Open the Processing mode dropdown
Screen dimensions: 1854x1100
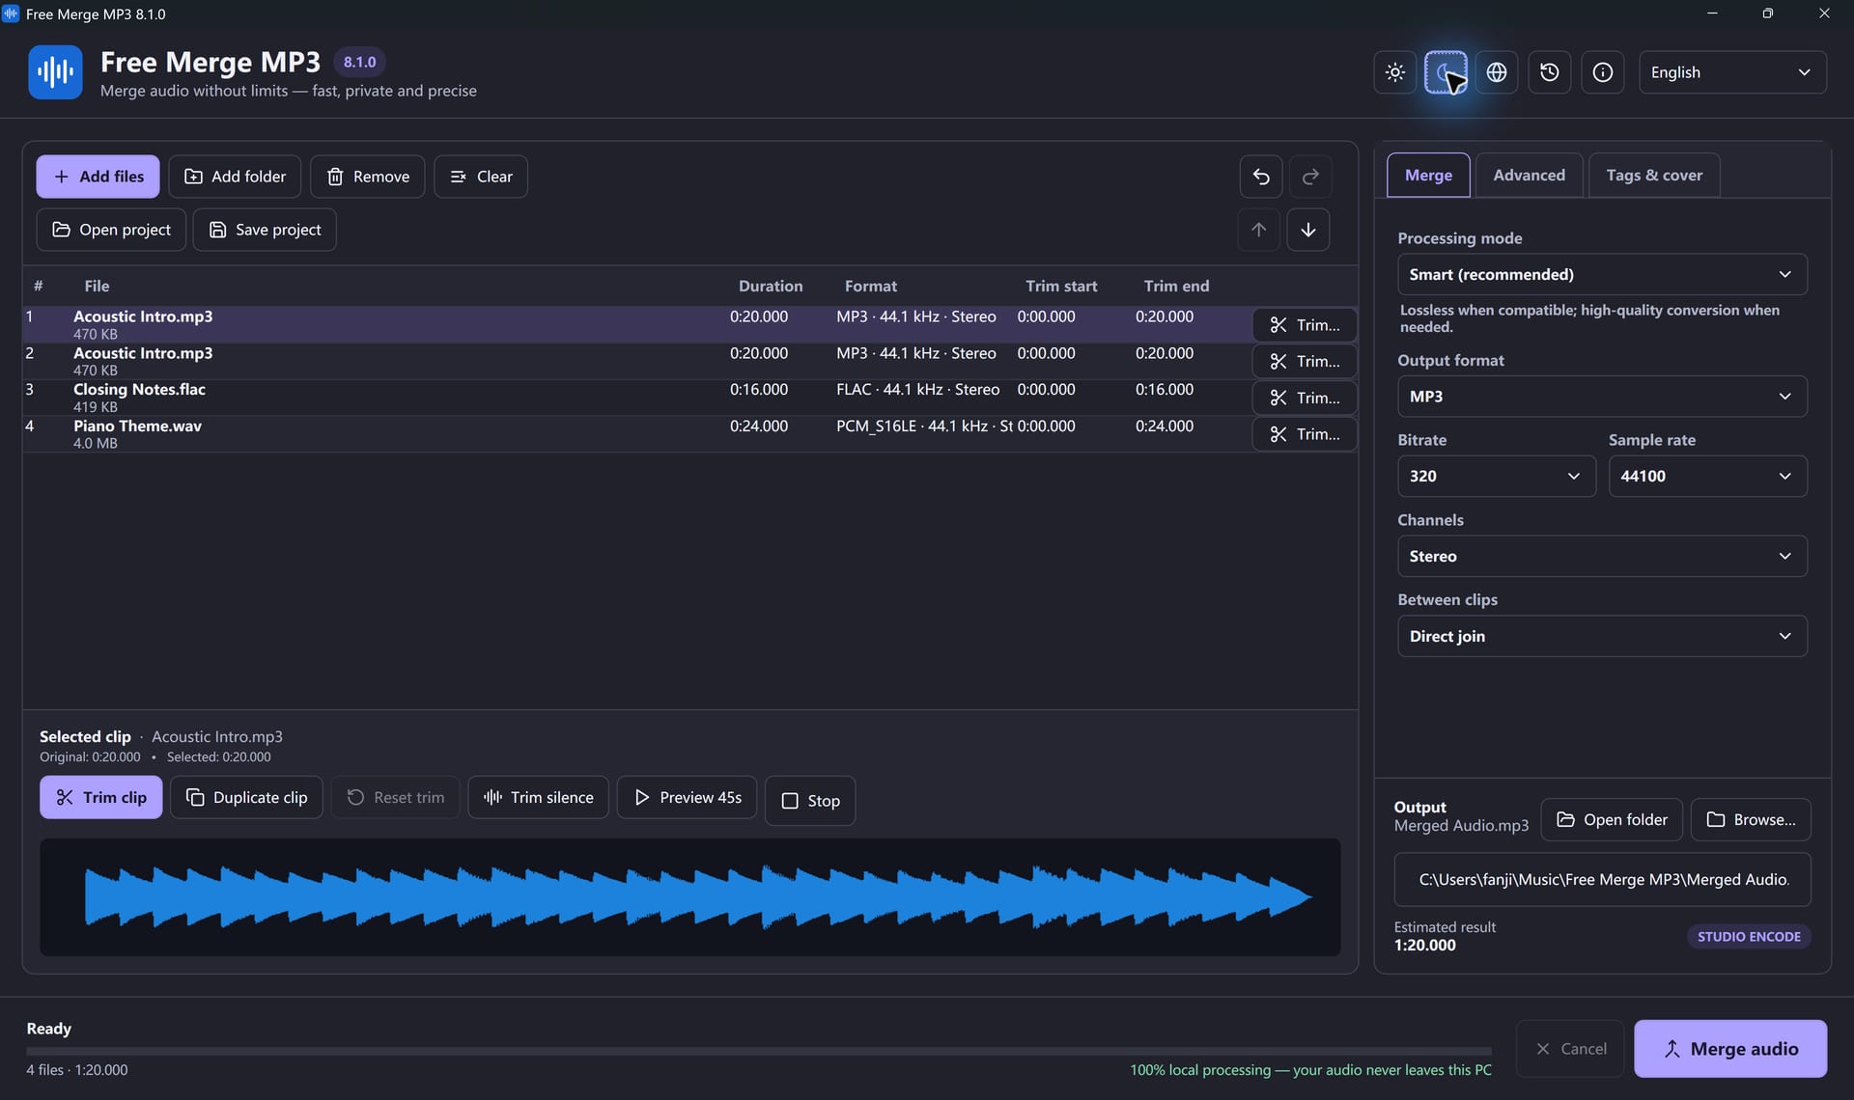click(1602, 274)
